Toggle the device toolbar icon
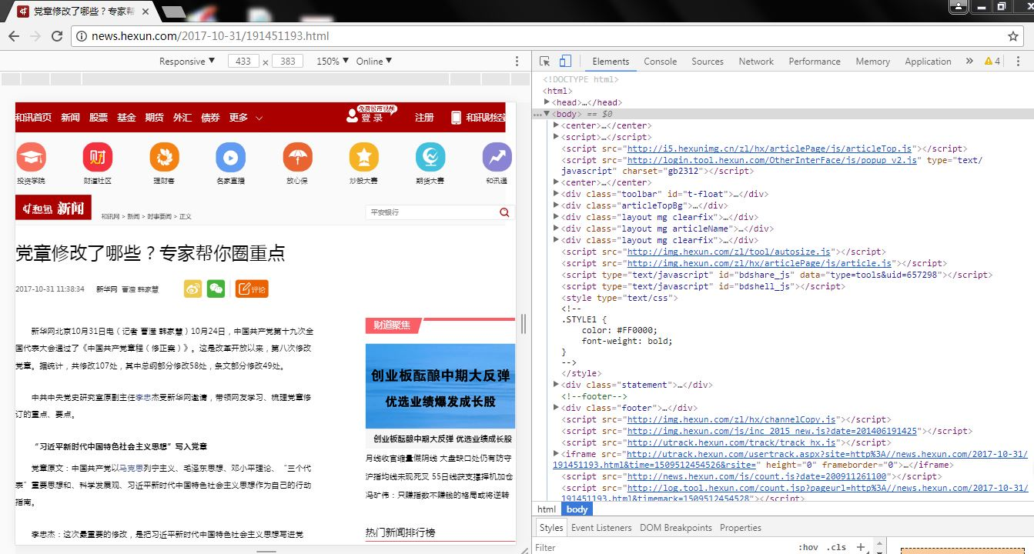Image resolution: width=1034 pixels, height=554 pixels. click(565, 62)
